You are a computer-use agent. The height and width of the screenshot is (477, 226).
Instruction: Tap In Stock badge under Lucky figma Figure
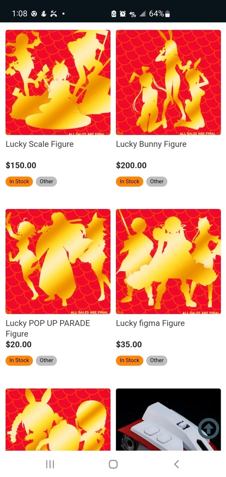click(129, 360)
